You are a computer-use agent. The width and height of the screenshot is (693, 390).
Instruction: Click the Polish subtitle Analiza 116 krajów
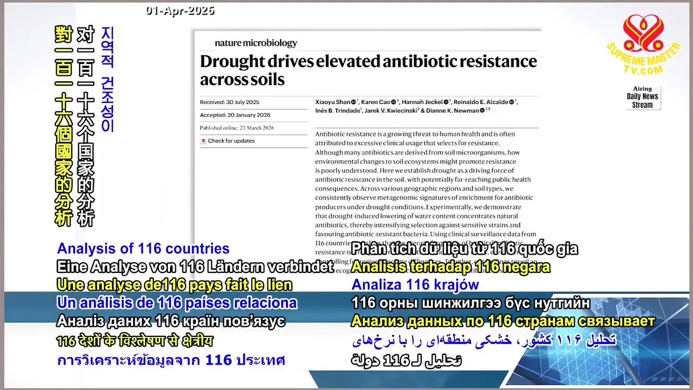415,285
